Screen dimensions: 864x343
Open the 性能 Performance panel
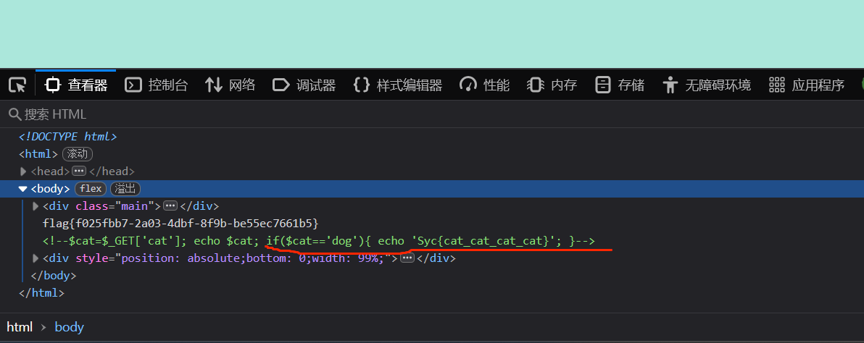(485, 85)
